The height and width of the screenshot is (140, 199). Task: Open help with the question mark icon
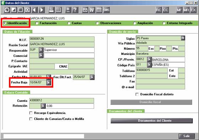(75, 10)
